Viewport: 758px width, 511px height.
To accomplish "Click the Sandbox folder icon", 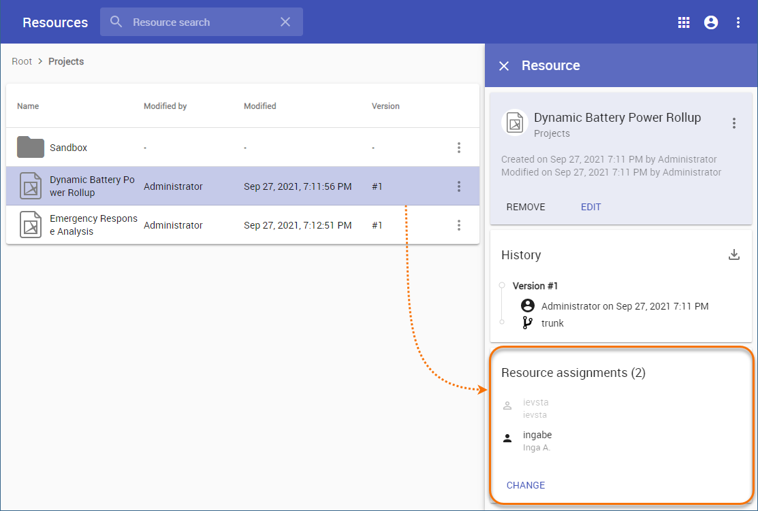I will tap(31, 147).
